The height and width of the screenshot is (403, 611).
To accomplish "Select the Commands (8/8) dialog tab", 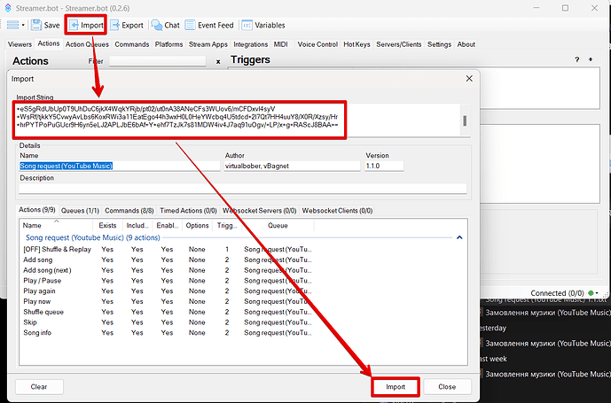I will (x=129, y=211).
